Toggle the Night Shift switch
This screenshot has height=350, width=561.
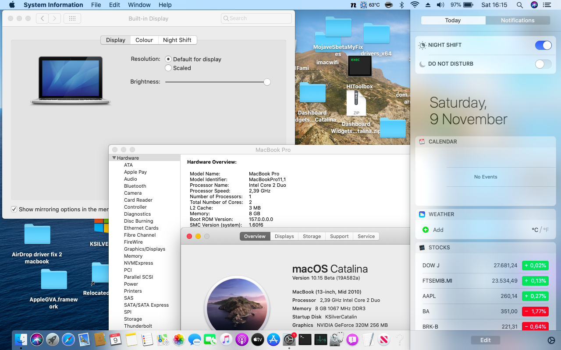(x=543, y=45)
